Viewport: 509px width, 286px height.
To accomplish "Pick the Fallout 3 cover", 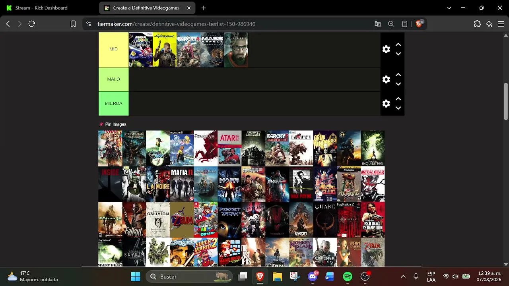I will pos(253,148).
